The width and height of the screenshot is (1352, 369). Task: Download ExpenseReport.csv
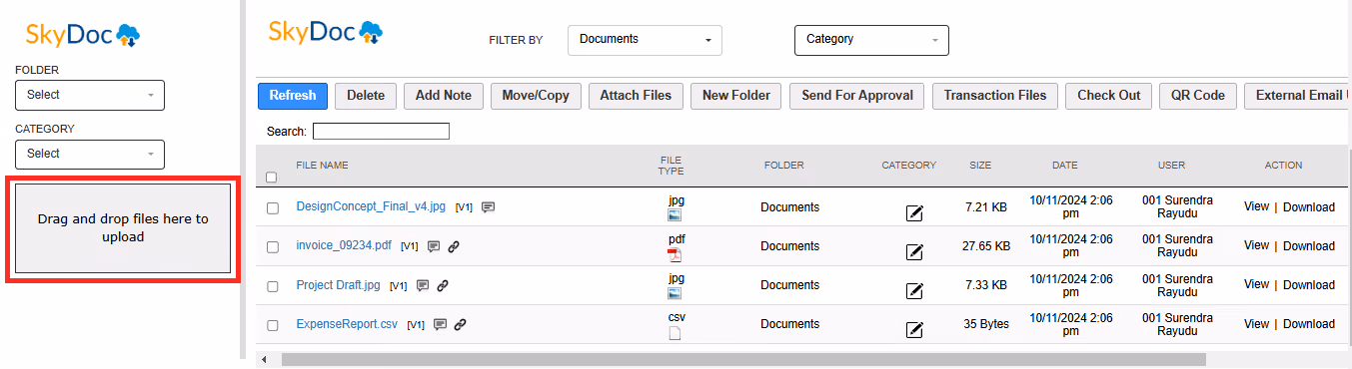click(x=1309, y=324)
